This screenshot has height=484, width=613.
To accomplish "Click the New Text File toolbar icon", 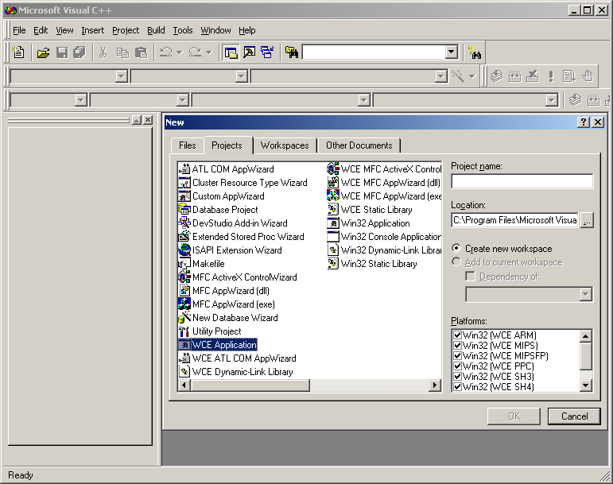I will [19, 52].
